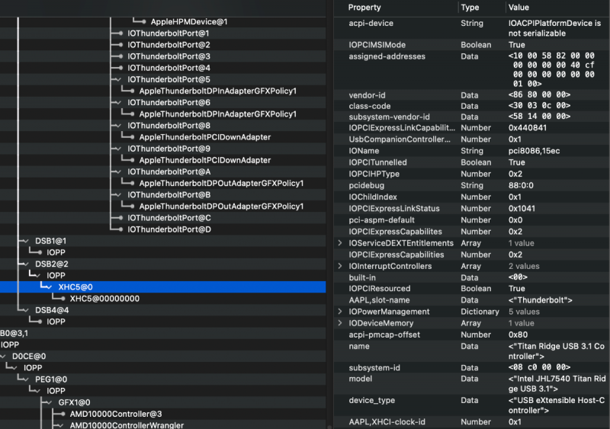This screenshot has width=610, height=429.
Task: Select the IOPCITunnelled property row
Action: (x=471, y=162)
